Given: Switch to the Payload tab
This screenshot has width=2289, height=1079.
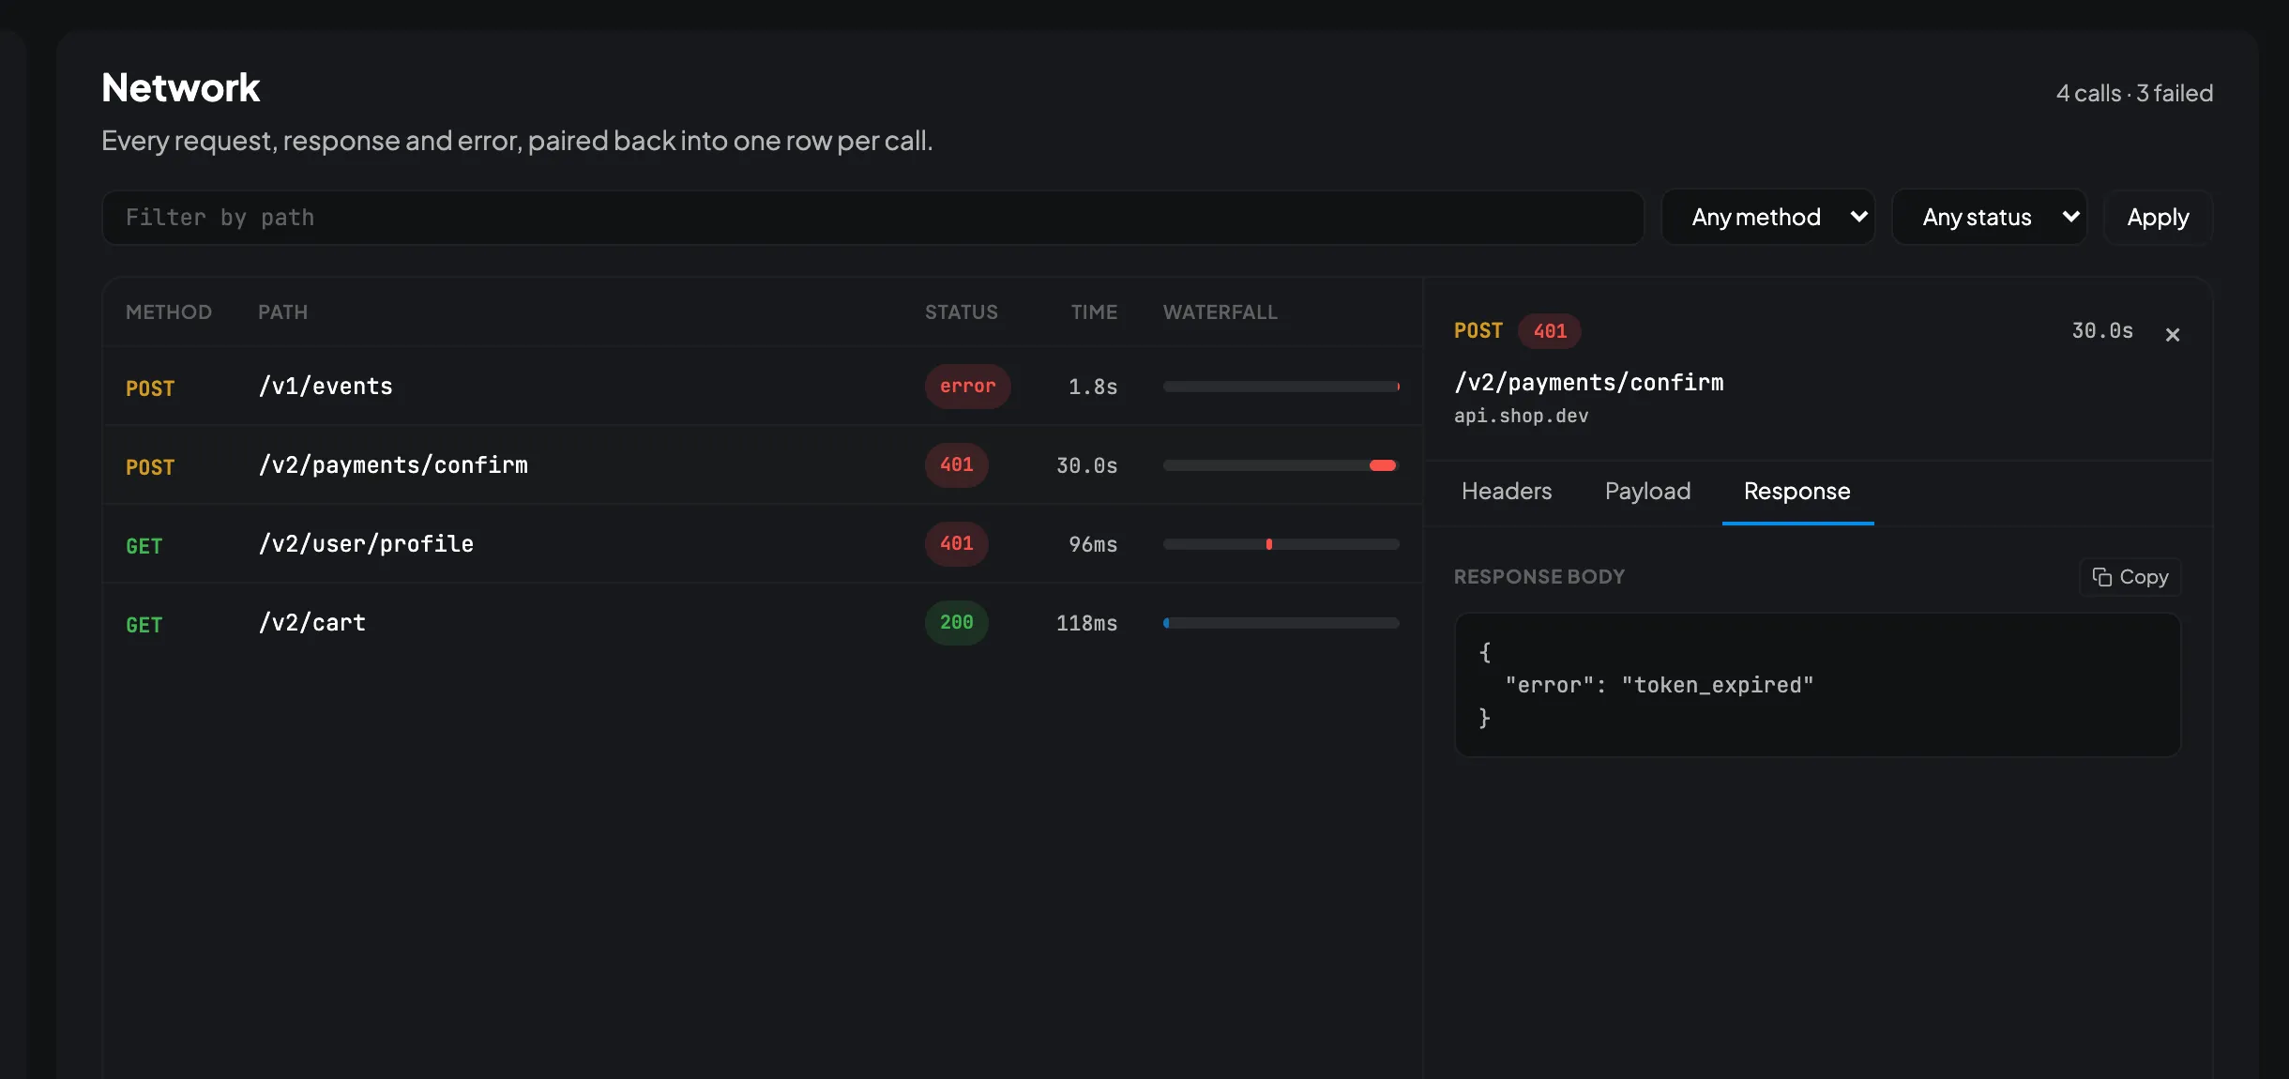Looking at the screenshot, I should pos(1647,492).
